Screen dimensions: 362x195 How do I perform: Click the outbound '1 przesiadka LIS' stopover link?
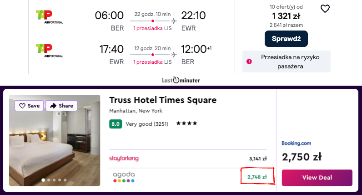pos(152,28)
